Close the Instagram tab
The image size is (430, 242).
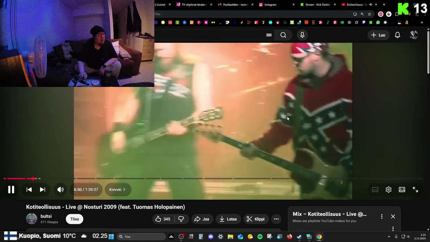294,5
